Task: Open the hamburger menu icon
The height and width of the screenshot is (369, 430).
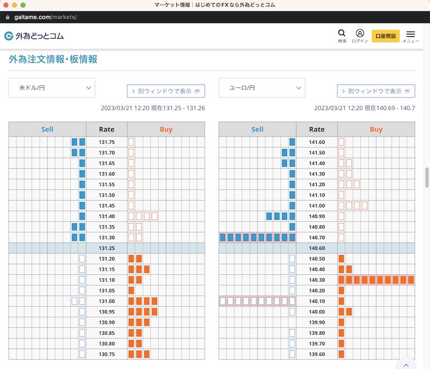Action: [x=411, y=34]
